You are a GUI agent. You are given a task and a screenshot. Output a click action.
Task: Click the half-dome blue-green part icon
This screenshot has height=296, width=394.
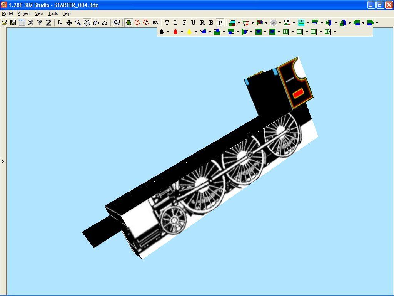click(343, 23)
